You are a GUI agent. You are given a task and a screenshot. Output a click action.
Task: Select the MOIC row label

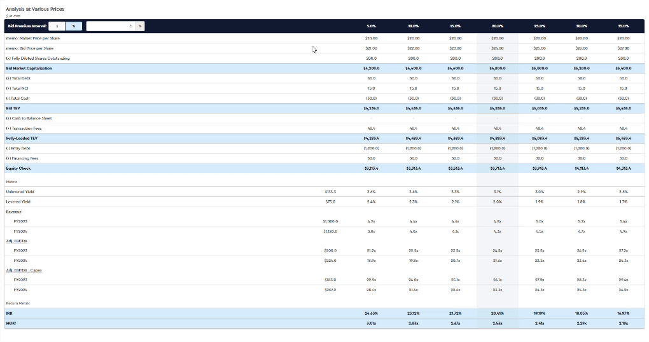coord(11,323)
